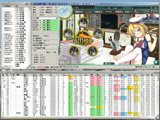The height and width of the screenshot is (120, 160).
Task: Click the 母港 home port emblem
Action: click(x=65, y=12)
